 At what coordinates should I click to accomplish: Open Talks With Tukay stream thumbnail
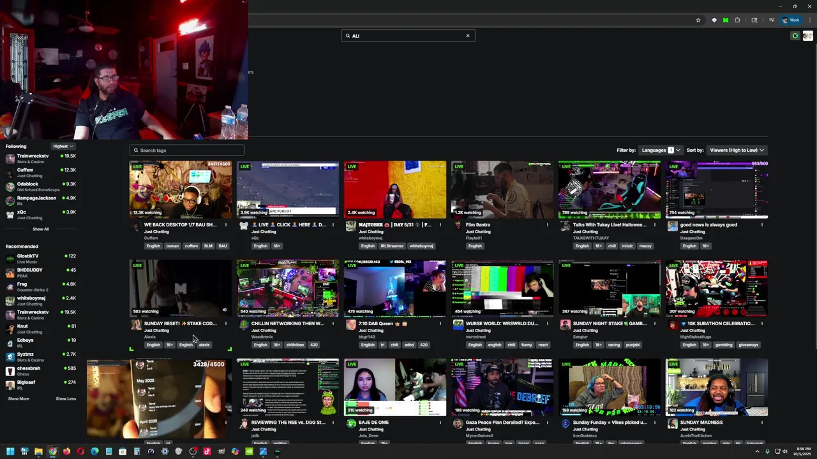(610, 190)
